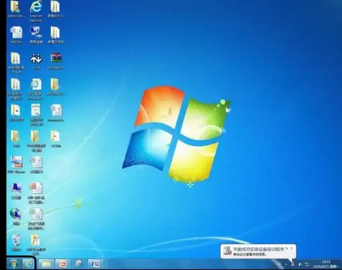Show hidden system tray icons arrow
Screen dimensions: 342x270
coord(286,264)
